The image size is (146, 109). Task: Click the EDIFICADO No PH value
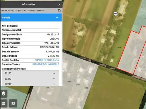point(50,47)
